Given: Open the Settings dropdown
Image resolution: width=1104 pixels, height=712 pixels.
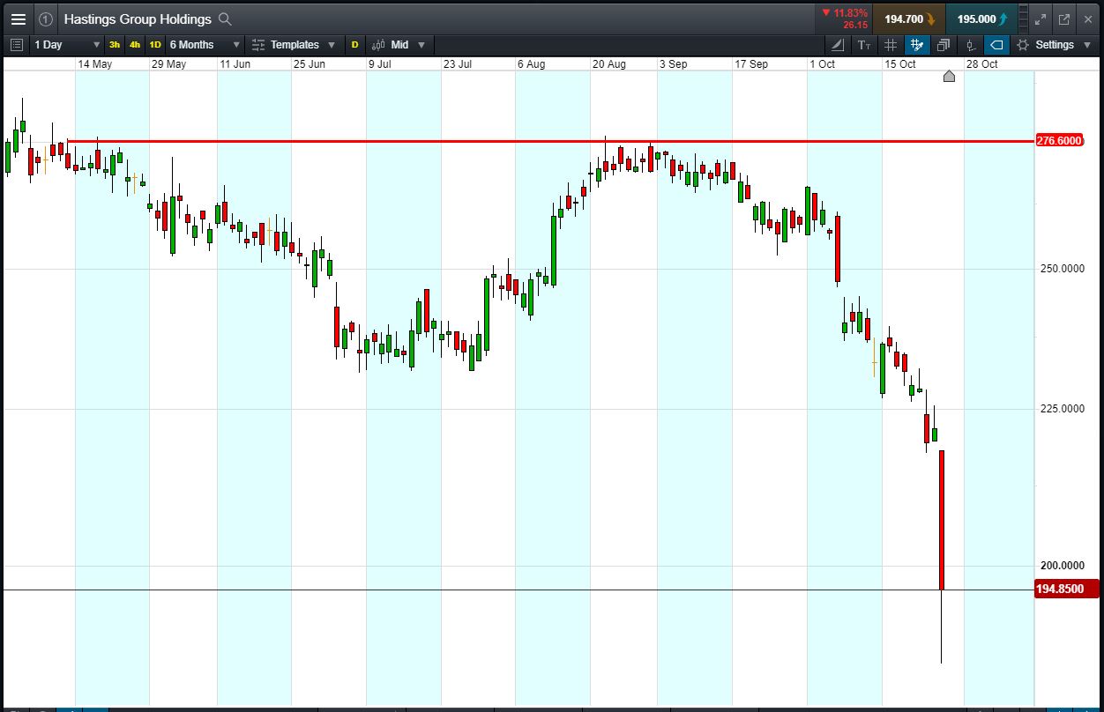Looking at the screenshot, I should point(1053,45).
